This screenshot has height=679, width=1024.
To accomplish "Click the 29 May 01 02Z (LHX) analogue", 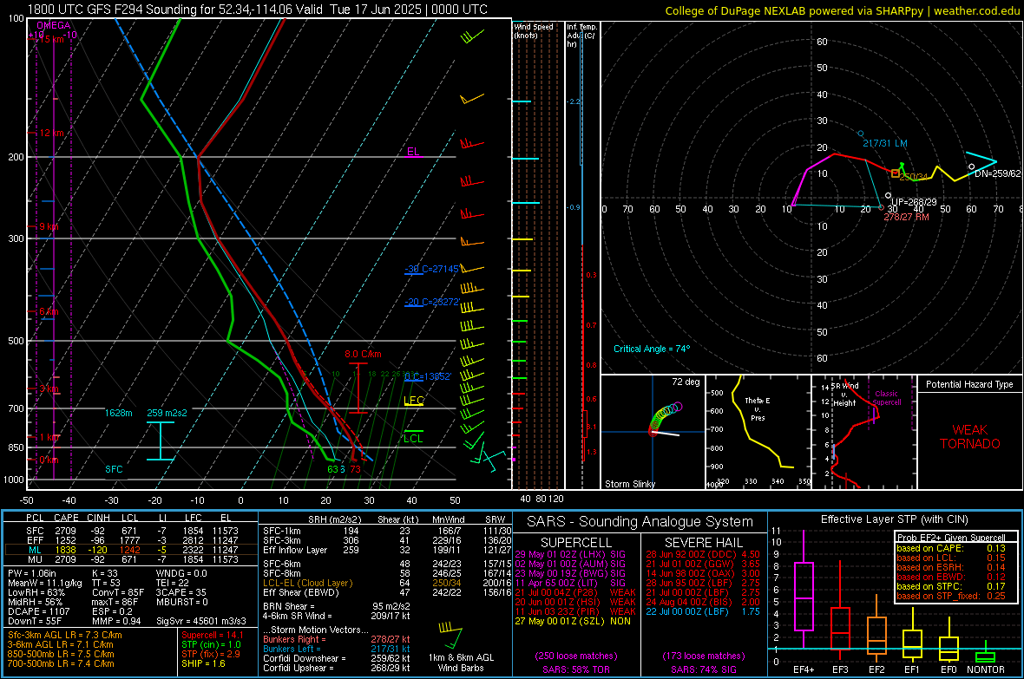I will [x=570, y=554].
